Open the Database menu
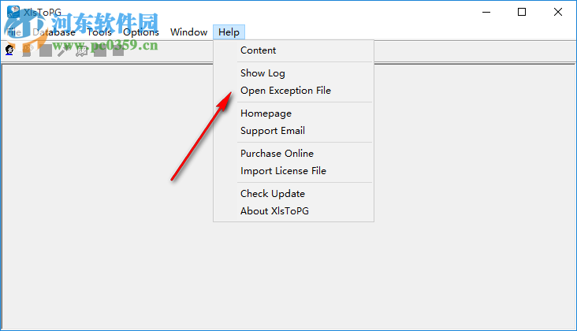 (x=54, y=32)
